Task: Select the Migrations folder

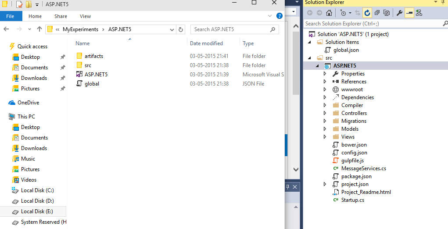Action: coord(354,121)
